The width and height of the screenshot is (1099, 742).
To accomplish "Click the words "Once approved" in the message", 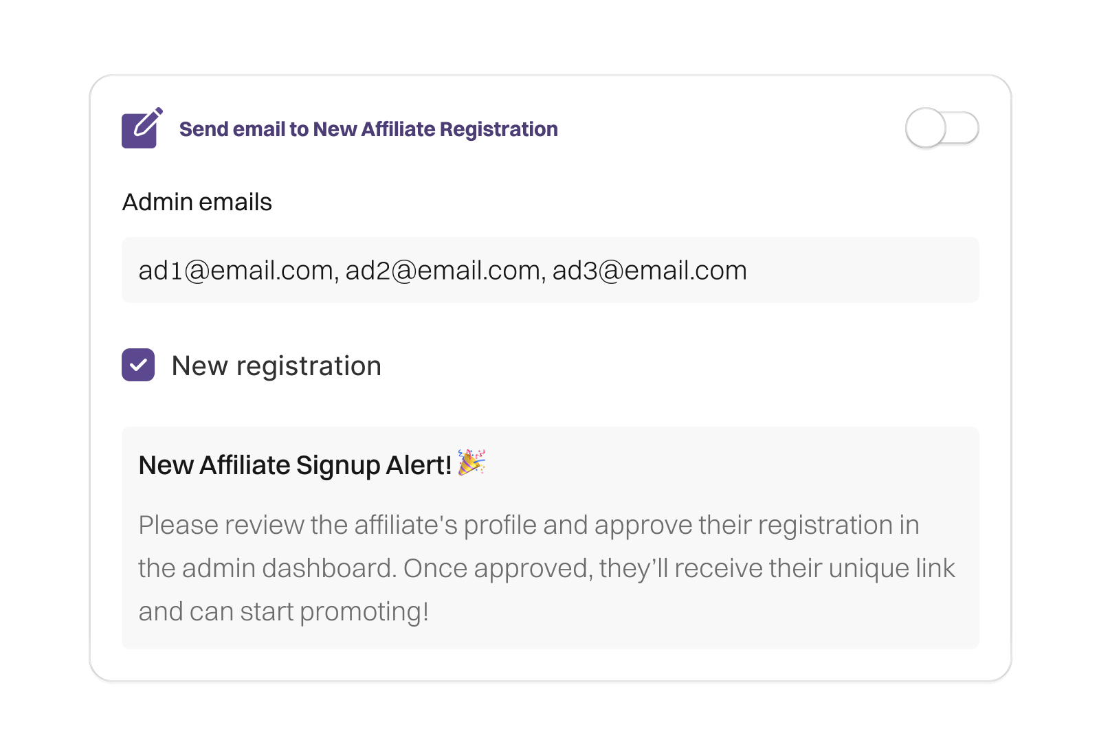I will (496, 569).
